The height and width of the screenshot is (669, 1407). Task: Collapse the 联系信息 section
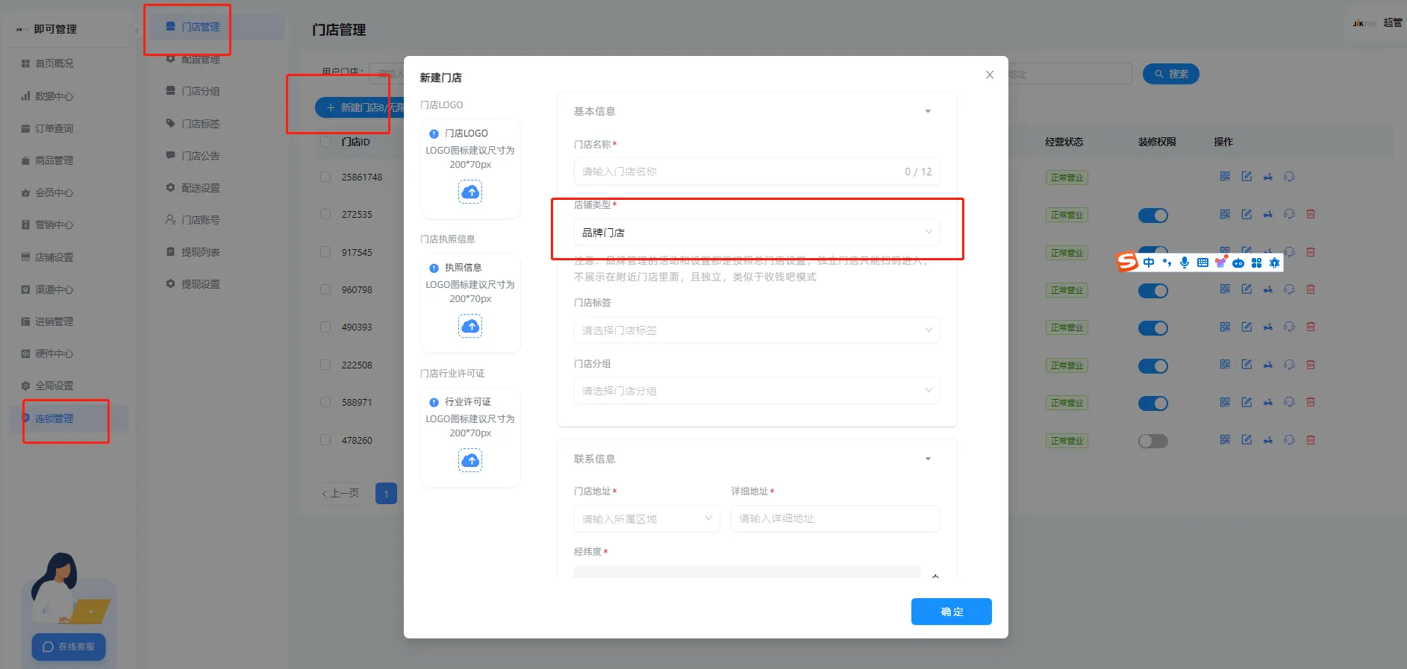pos(928,459)
